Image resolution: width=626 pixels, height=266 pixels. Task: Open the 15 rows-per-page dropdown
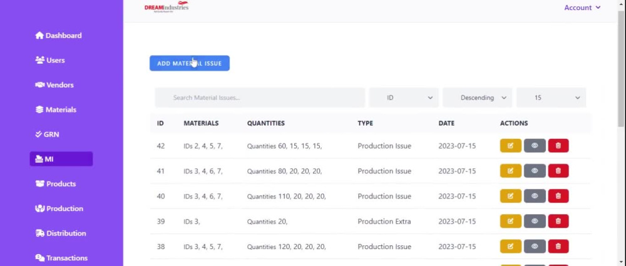click(x=551, y=98)
